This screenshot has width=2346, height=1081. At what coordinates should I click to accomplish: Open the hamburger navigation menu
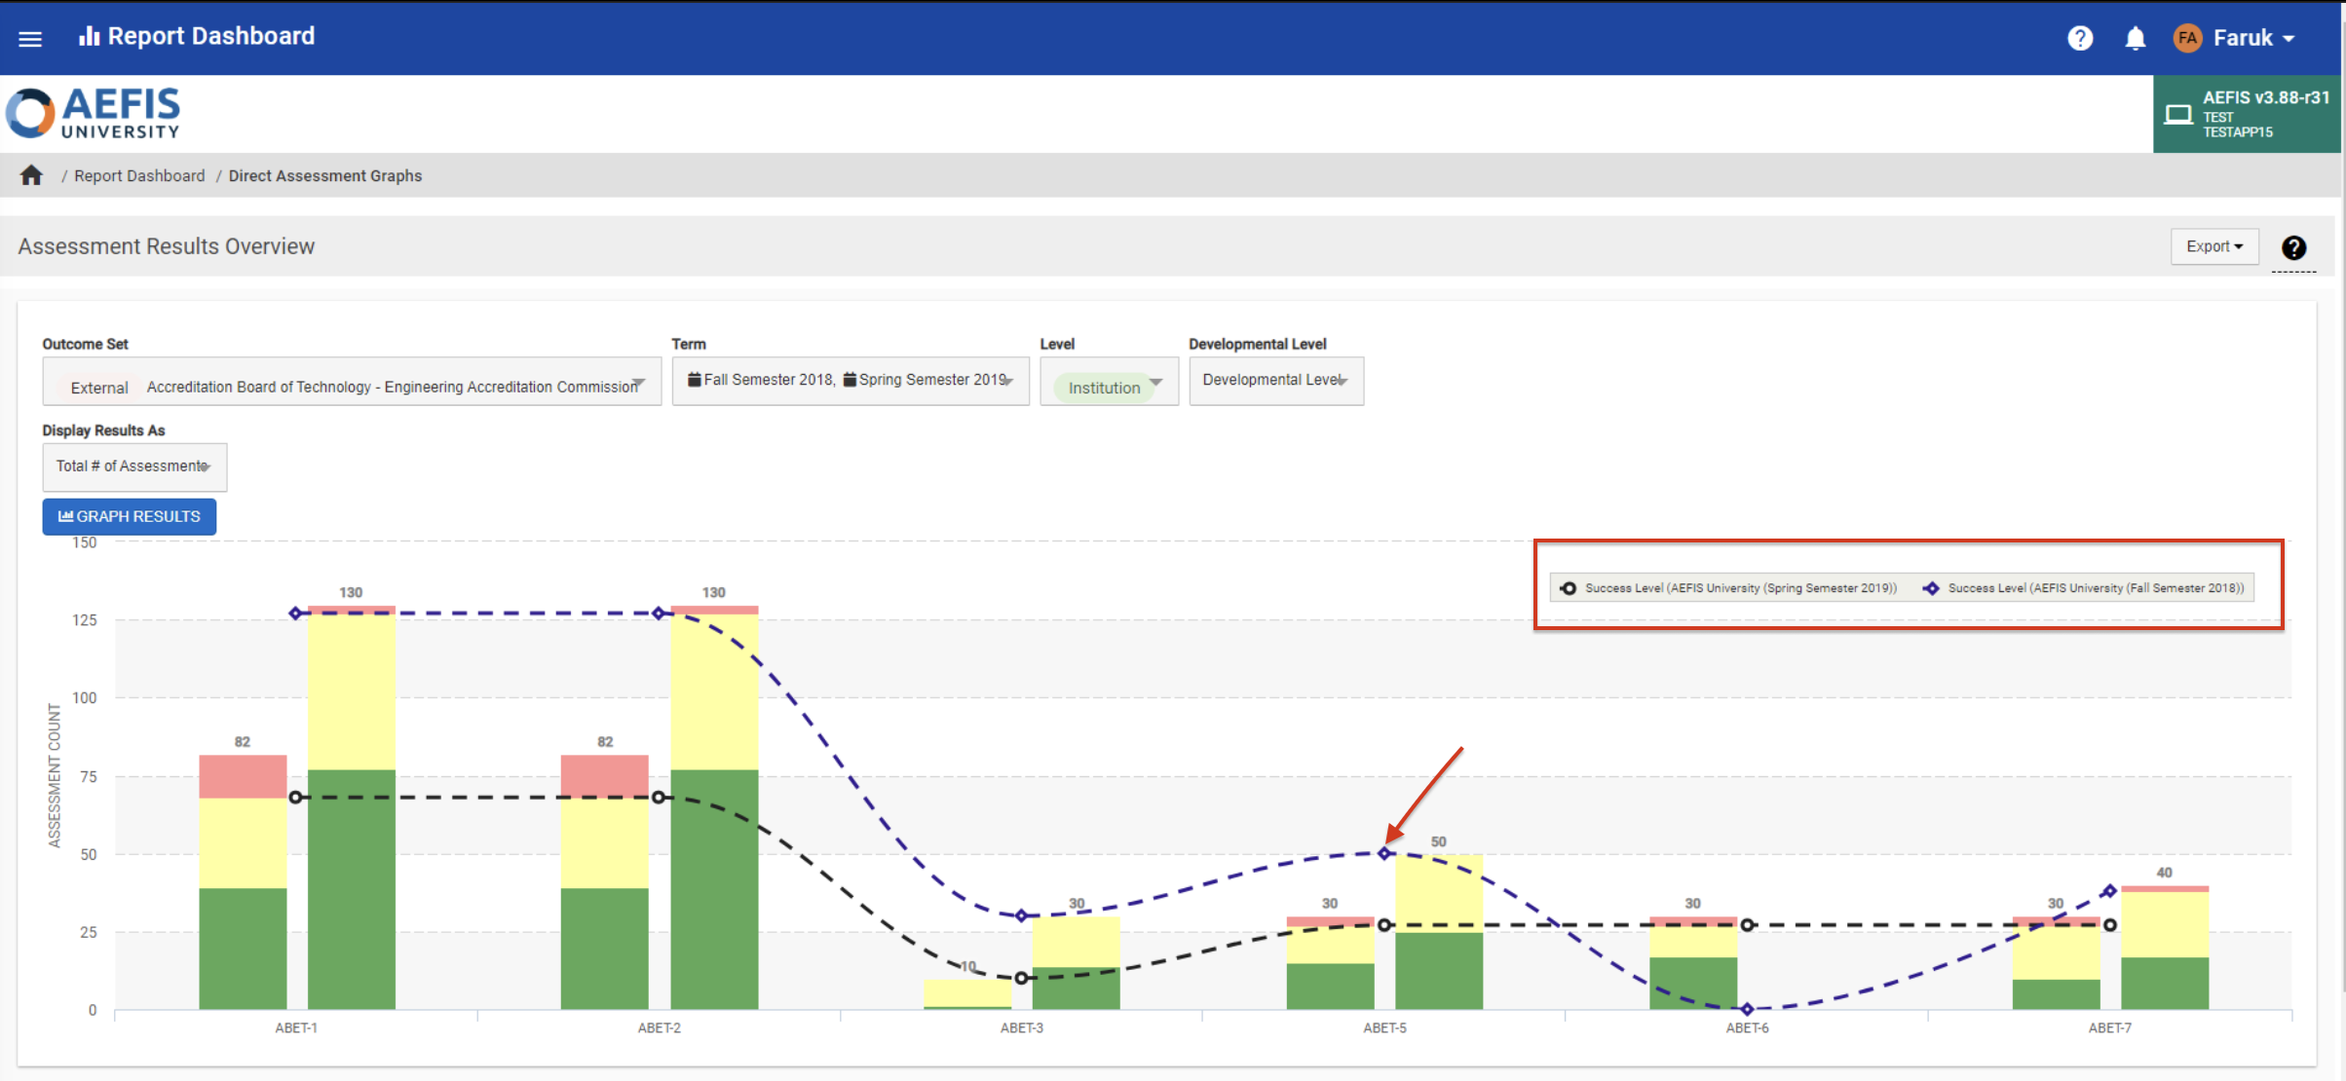pyautogui.click(x=30, y=38)
